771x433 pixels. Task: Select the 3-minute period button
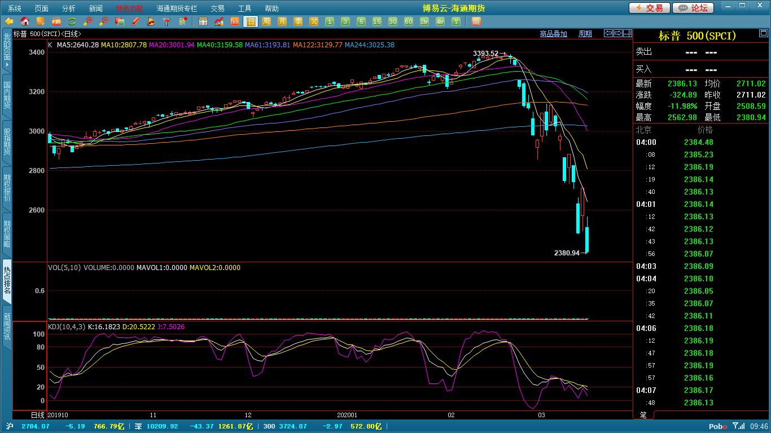(x=345, y=21)
